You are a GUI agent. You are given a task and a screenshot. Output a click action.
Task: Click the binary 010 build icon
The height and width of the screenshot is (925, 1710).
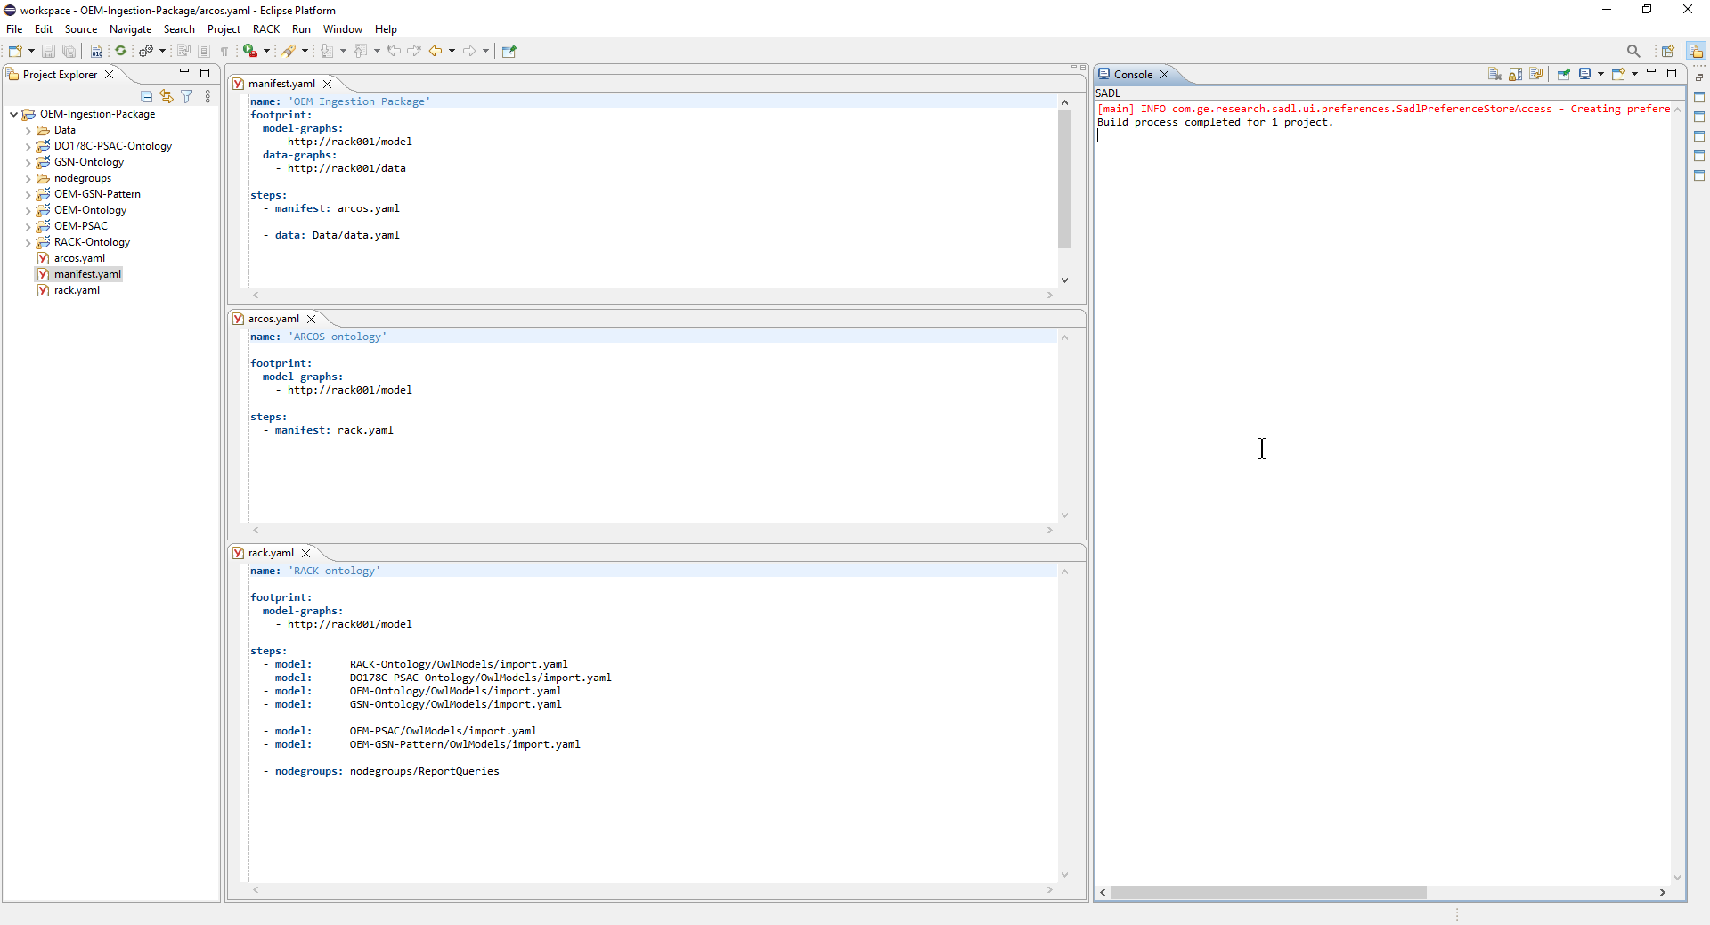pos(96,51)
